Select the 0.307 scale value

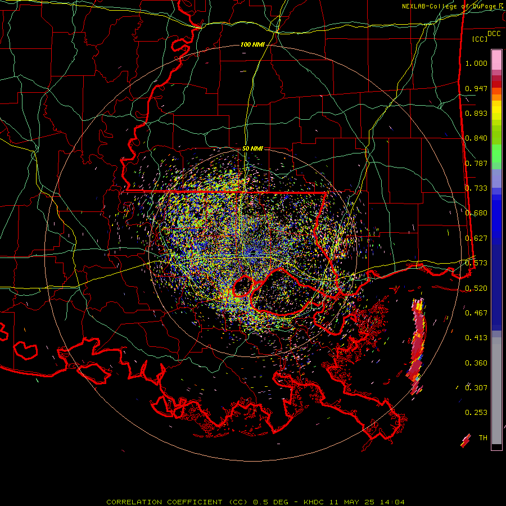coord(476,388)
